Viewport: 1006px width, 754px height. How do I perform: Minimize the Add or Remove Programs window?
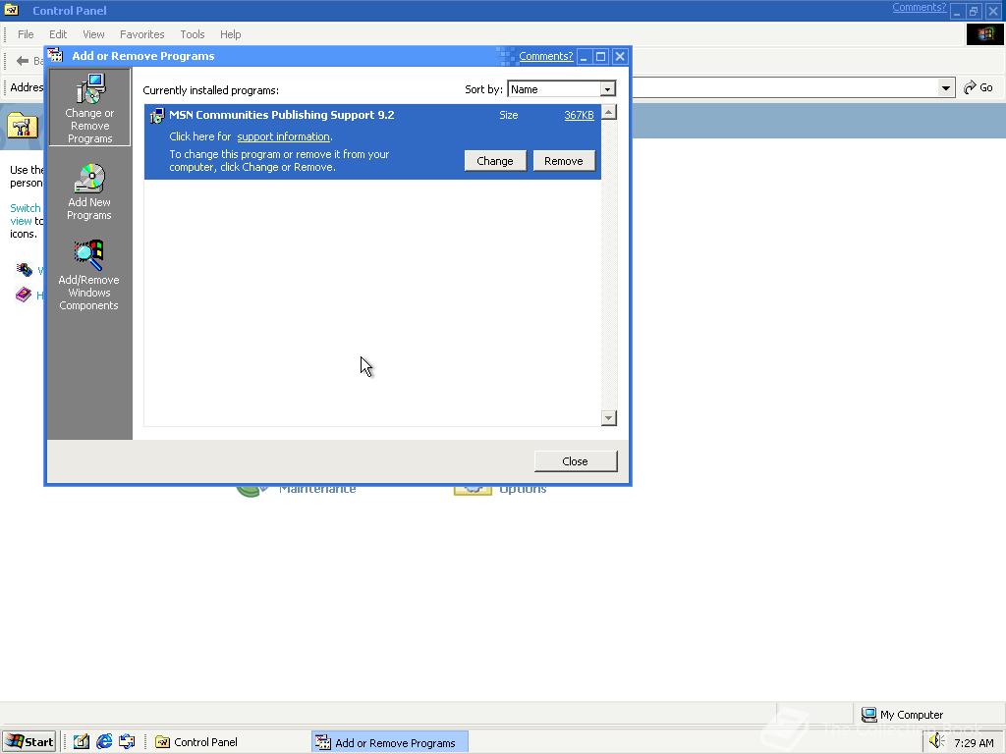point(584,56)
